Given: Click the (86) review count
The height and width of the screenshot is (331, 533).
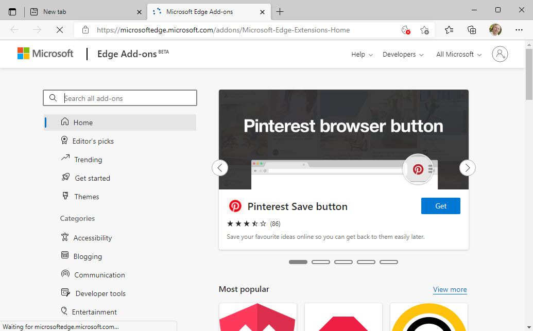Looking at the screenshot, I should tap(275, 223).
